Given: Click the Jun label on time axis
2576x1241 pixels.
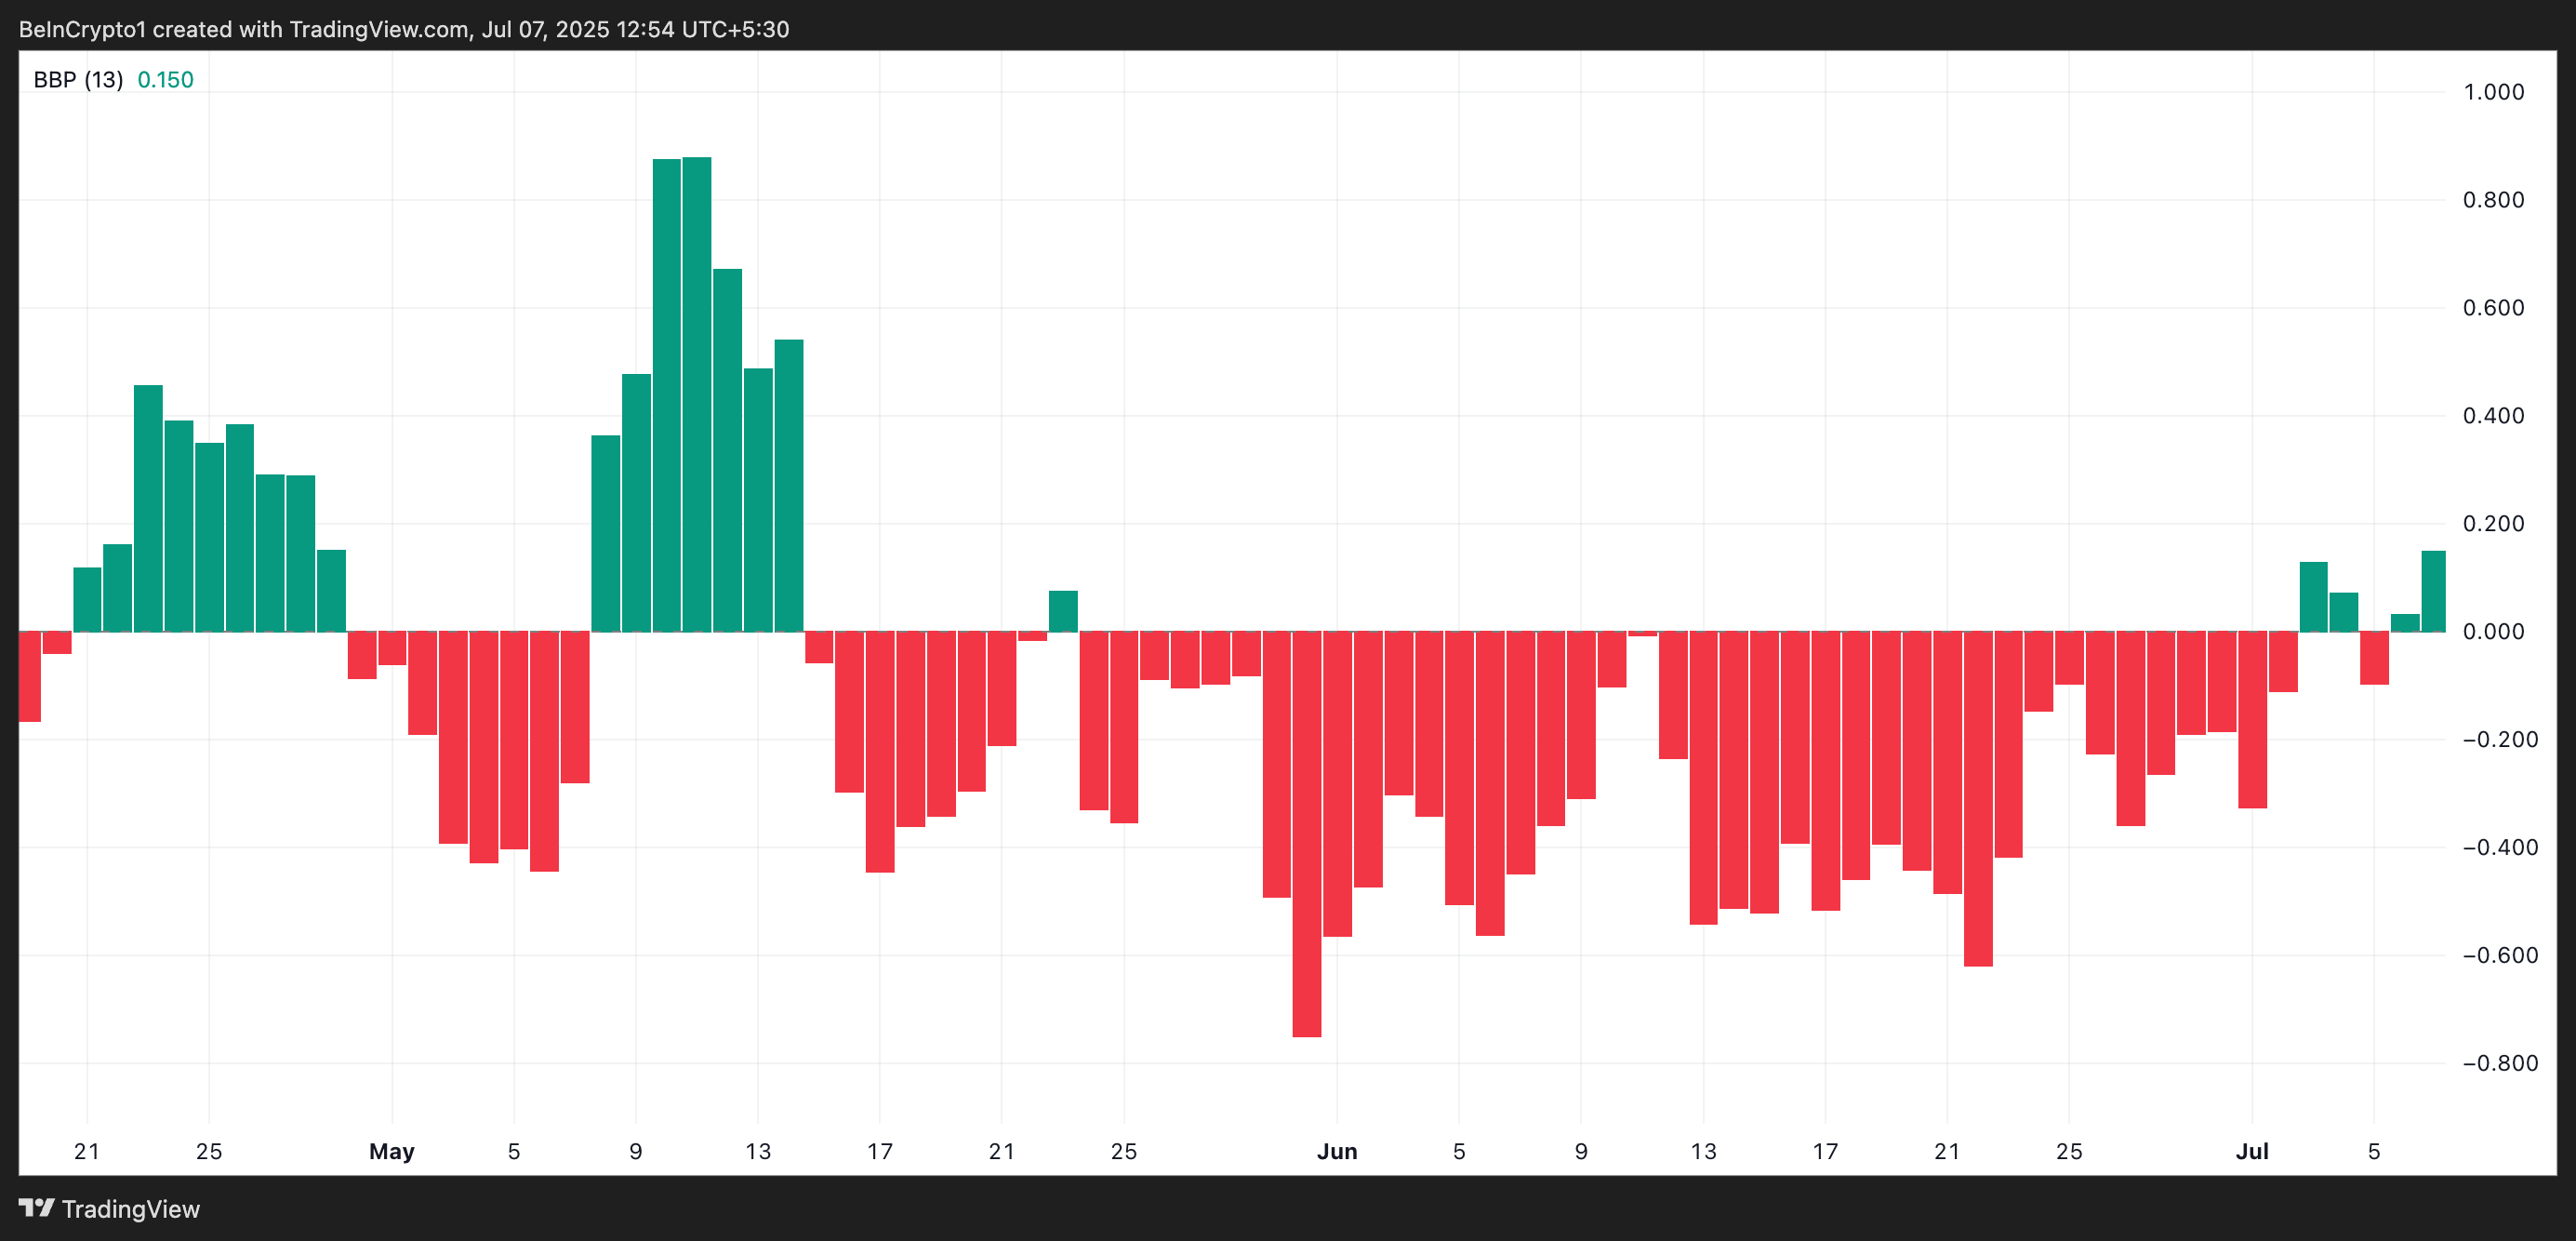Looking at the screenshot, I should pyautogui.click(x=1336, y=1151).
